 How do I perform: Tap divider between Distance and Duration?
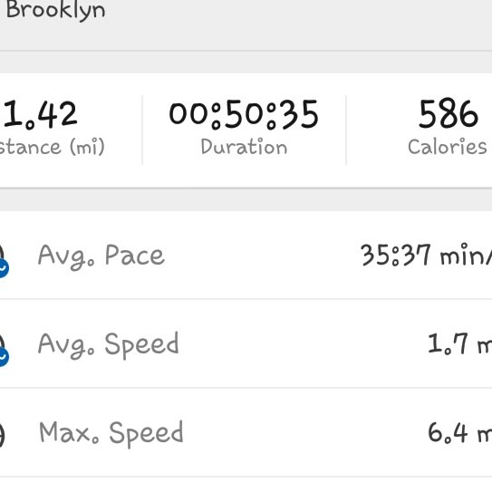pyautogui.click(x=142, y=130)
